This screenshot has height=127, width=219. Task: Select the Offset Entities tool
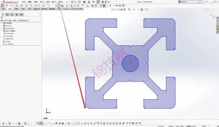72,5
